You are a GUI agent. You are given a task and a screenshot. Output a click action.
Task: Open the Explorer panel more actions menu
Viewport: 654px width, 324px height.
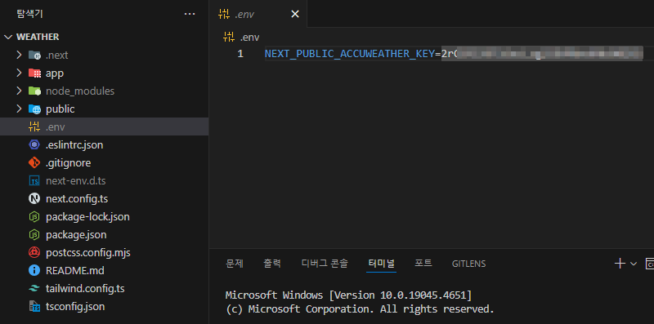pyautogui.click(x=190, y=14)
